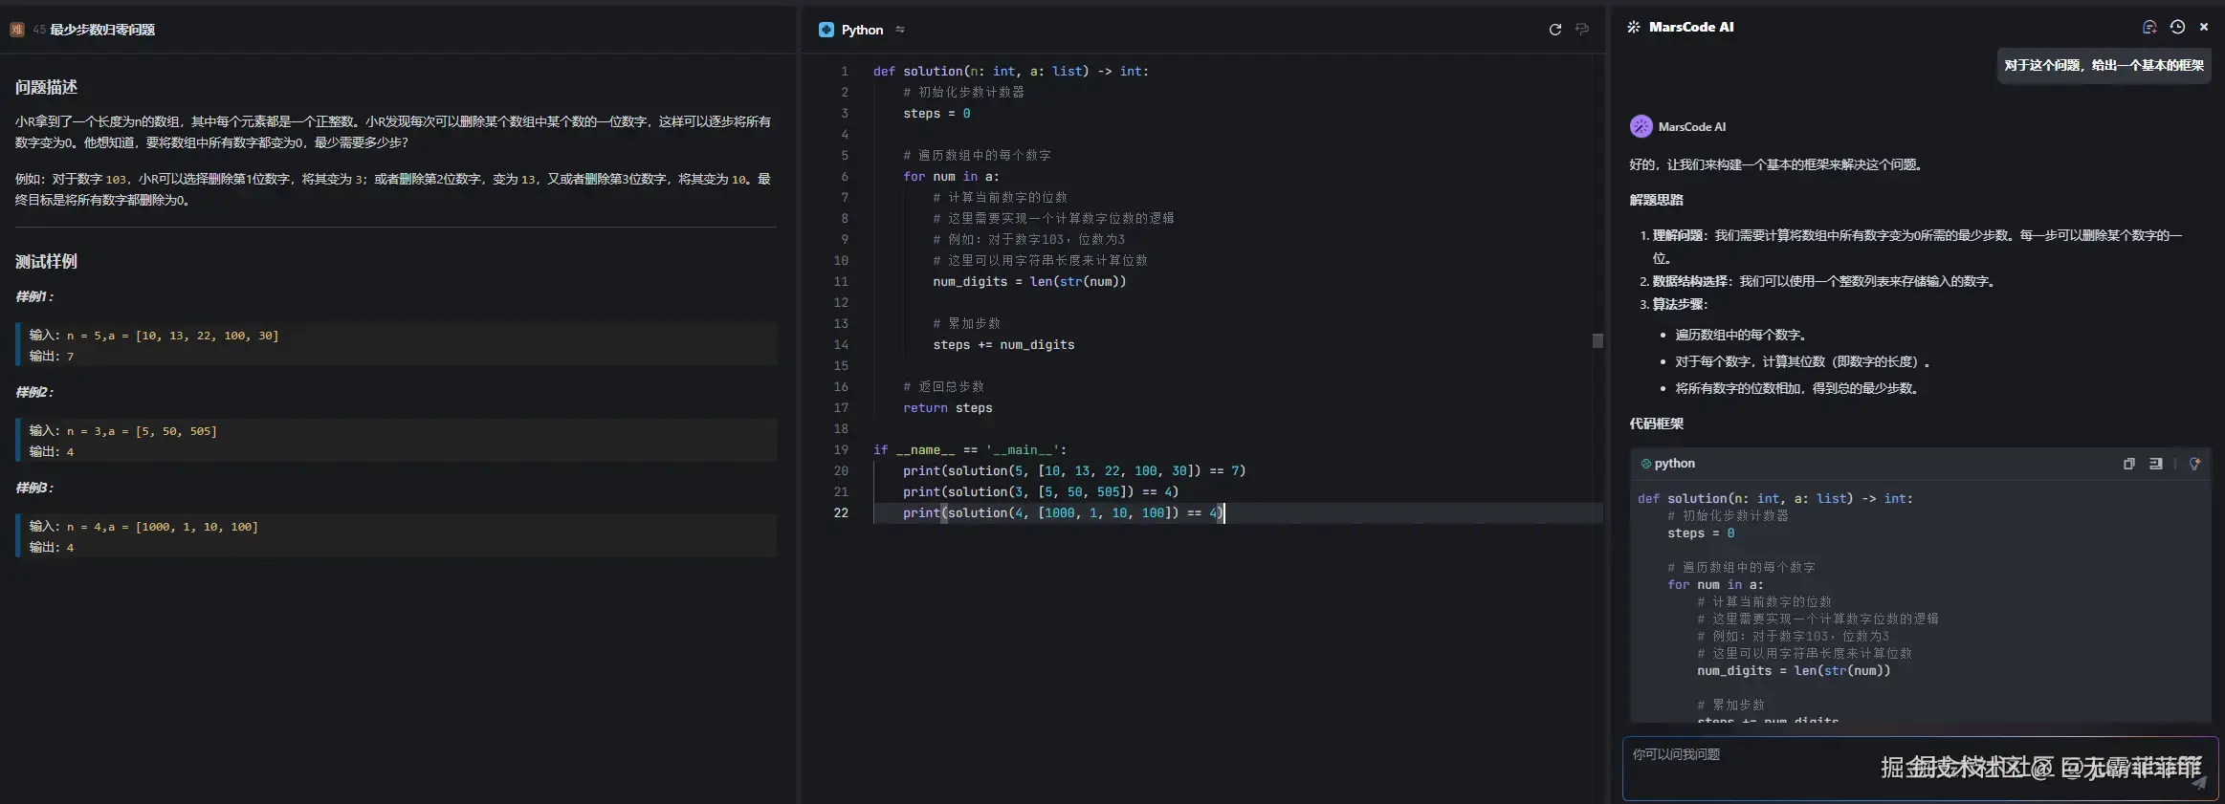Click editor line 3 'steps = 0'
The width and height of the screenshot is (2225, 804).
936,113
